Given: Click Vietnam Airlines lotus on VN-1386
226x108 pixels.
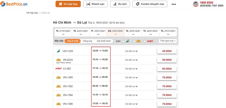Looking at the screenshot, I should coord(58,104).
